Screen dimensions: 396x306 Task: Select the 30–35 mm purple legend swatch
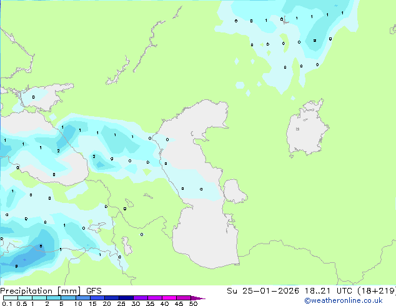point(141,298)
